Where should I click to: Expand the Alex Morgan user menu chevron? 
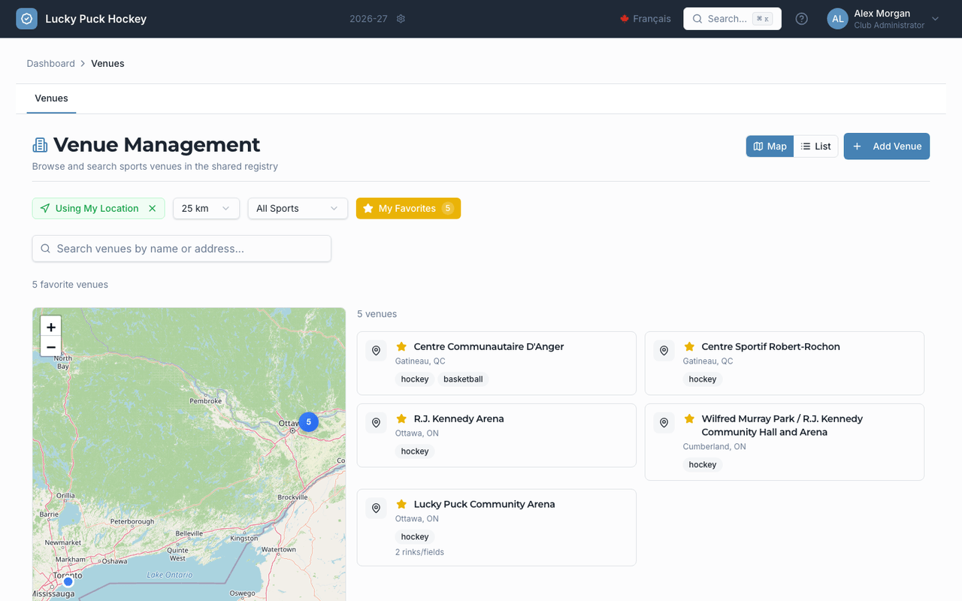(935, 19)
